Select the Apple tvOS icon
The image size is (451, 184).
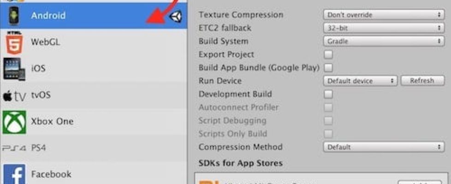coord(14,96)
